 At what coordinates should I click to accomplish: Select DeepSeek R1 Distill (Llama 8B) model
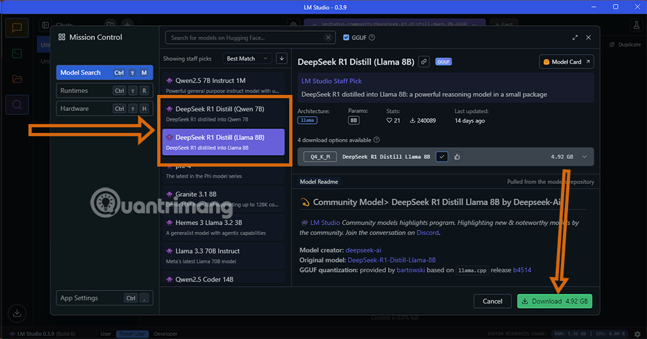[223, 142]
